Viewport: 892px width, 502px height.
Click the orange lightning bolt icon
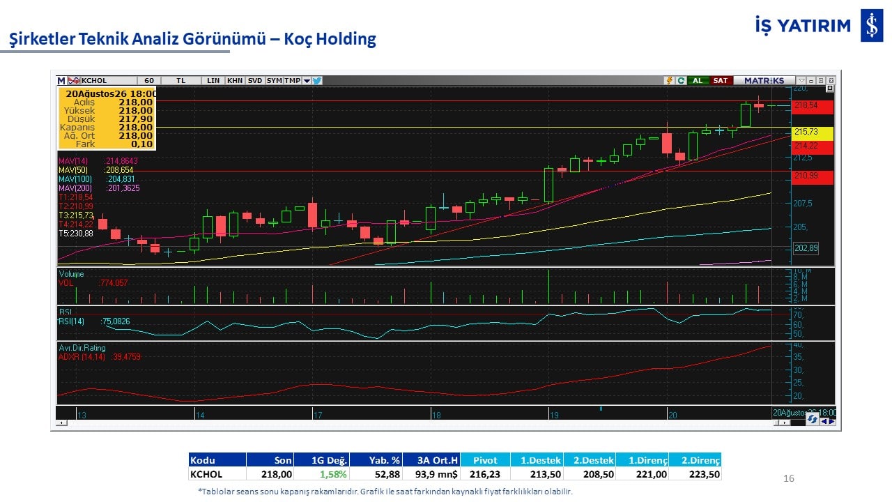point(670,80)
